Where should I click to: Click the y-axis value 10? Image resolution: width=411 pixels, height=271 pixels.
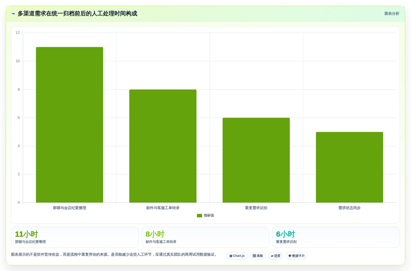(18, 61)
